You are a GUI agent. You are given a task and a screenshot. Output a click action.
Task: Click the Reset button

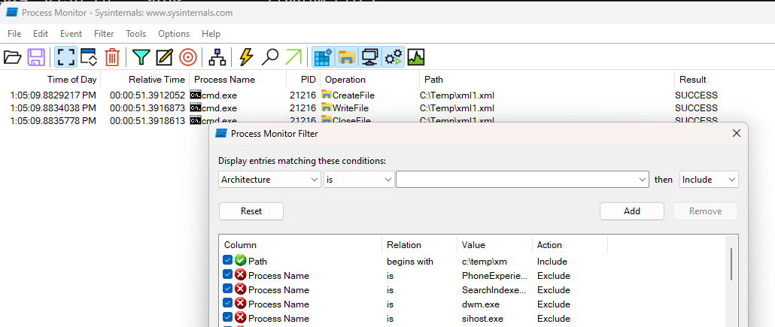tap(251, 211)
